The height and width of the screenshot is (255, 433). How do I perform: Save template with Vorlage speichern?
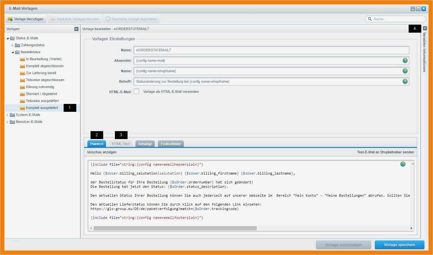399,245
